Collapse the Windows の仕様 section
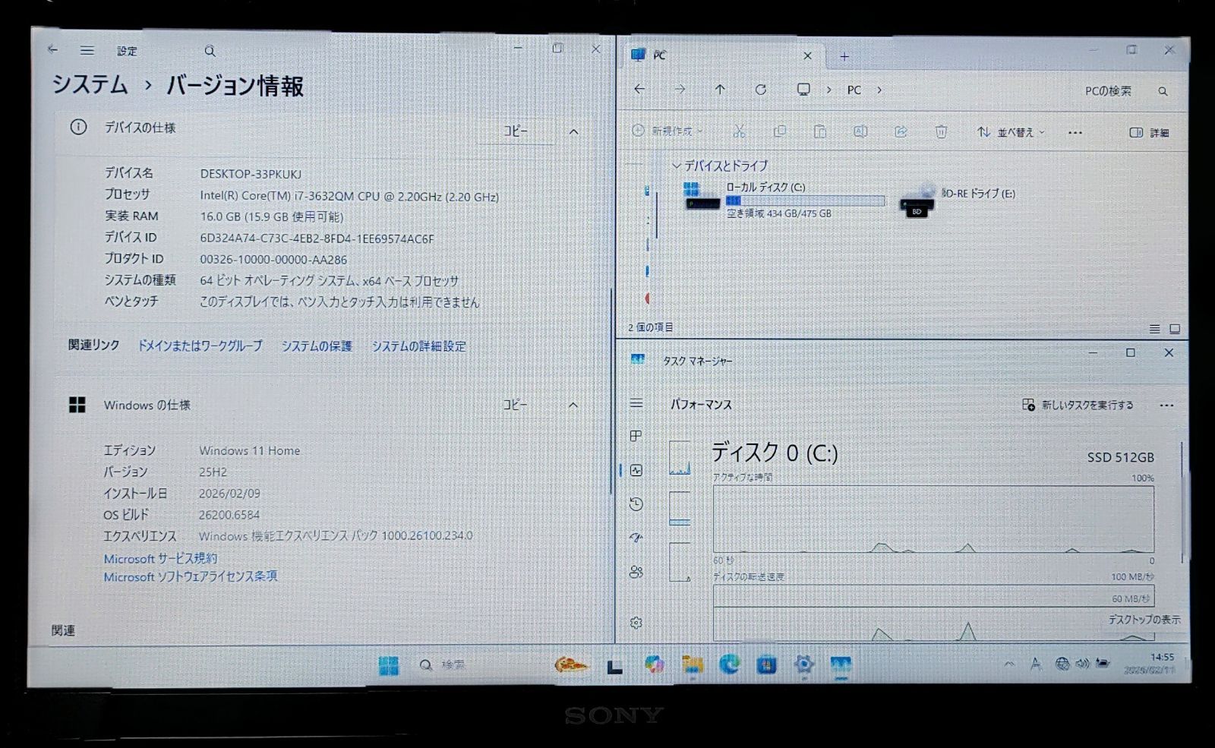This screenshot has width=1215, height=748. click(x=573, y=405)
